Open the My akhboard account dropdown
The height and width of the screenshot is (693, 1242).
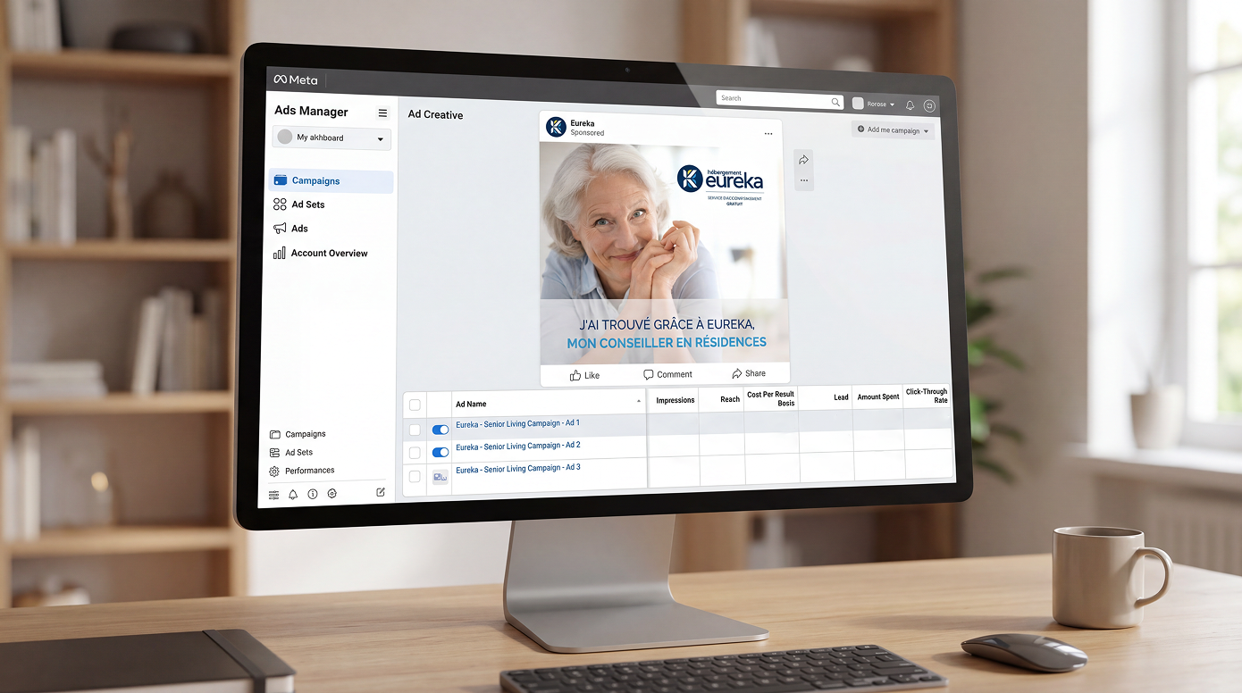(331, 138)
